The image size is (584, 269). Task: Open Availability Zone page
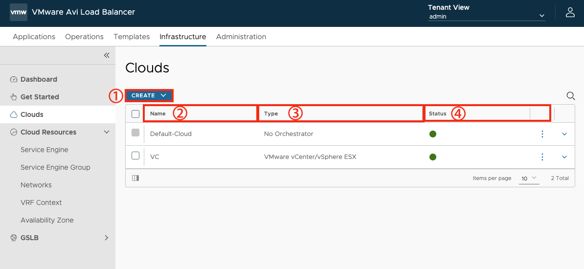pos(47,220)
